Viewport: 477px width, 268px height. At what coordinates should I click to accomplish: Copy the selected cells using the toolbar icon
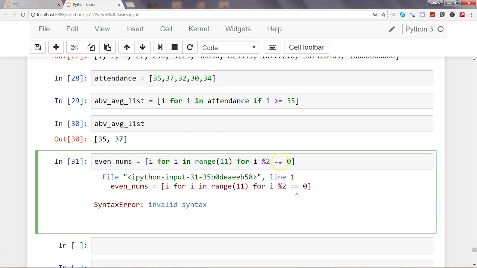(91, 47)
